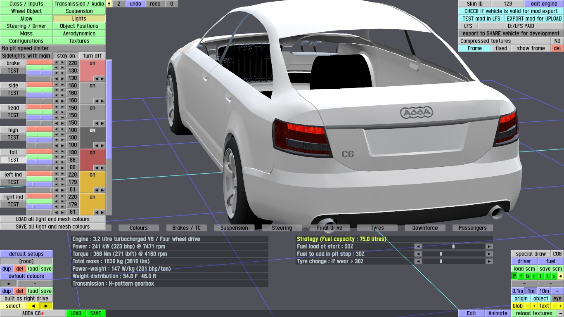The image size is (564, 317).
Task: Select the 'f' front view button
Action: coord(521,276)
